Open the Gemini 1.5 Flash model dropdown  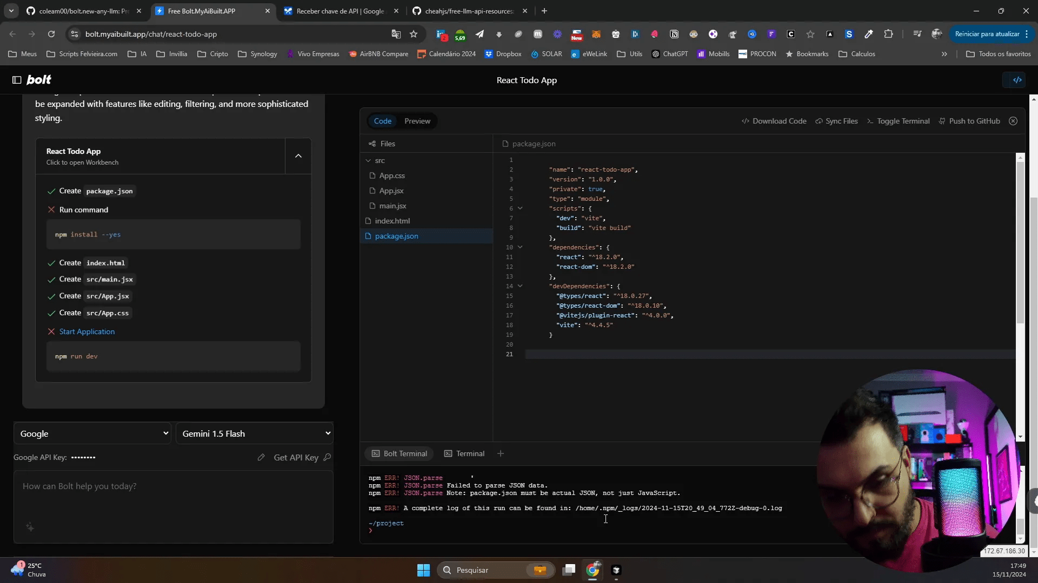click(x=255, y=433)
